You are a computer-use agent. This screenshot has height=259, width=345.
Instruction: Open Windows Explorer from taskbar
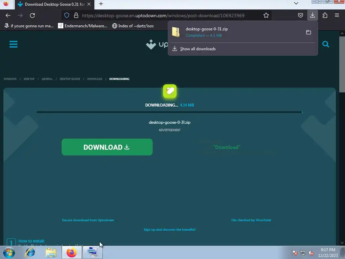[51, 253]
